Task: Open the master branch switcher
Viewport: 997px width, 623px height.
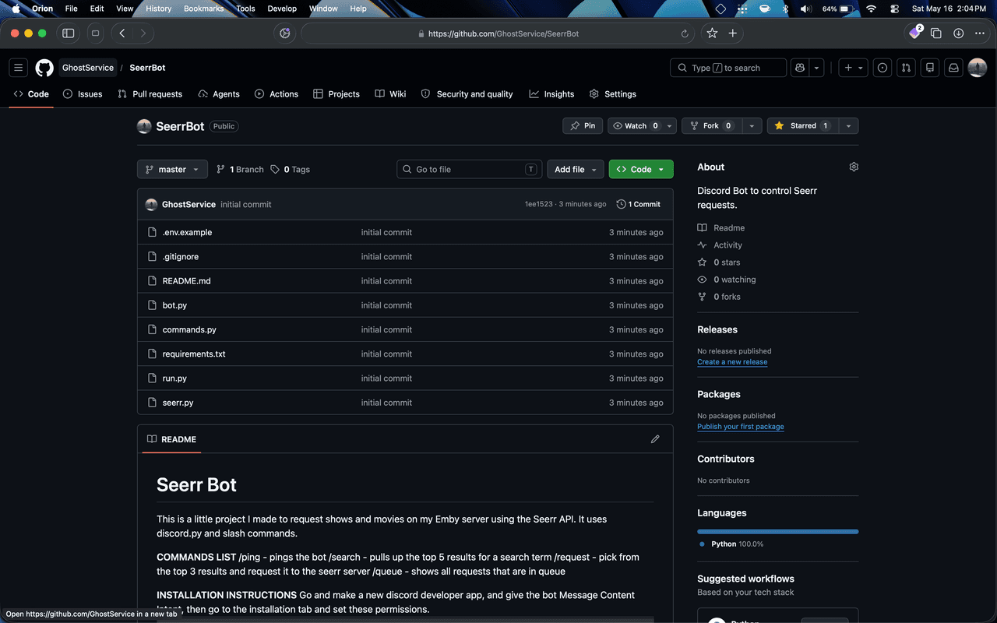Action: [x=173, y=169]
